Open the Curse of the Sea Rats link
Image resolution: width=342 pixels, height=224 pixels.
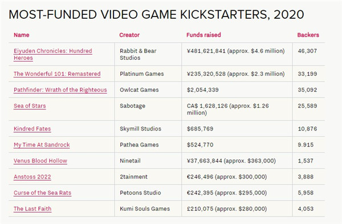43,193
